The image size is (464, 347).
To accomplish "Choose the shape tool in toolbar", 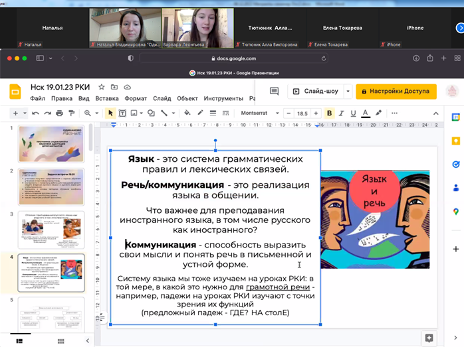I will (x=151, y=113).
